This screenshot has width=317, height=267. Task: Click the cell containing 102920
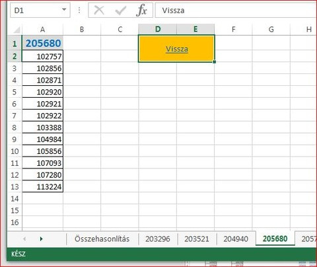click(43, 92)
